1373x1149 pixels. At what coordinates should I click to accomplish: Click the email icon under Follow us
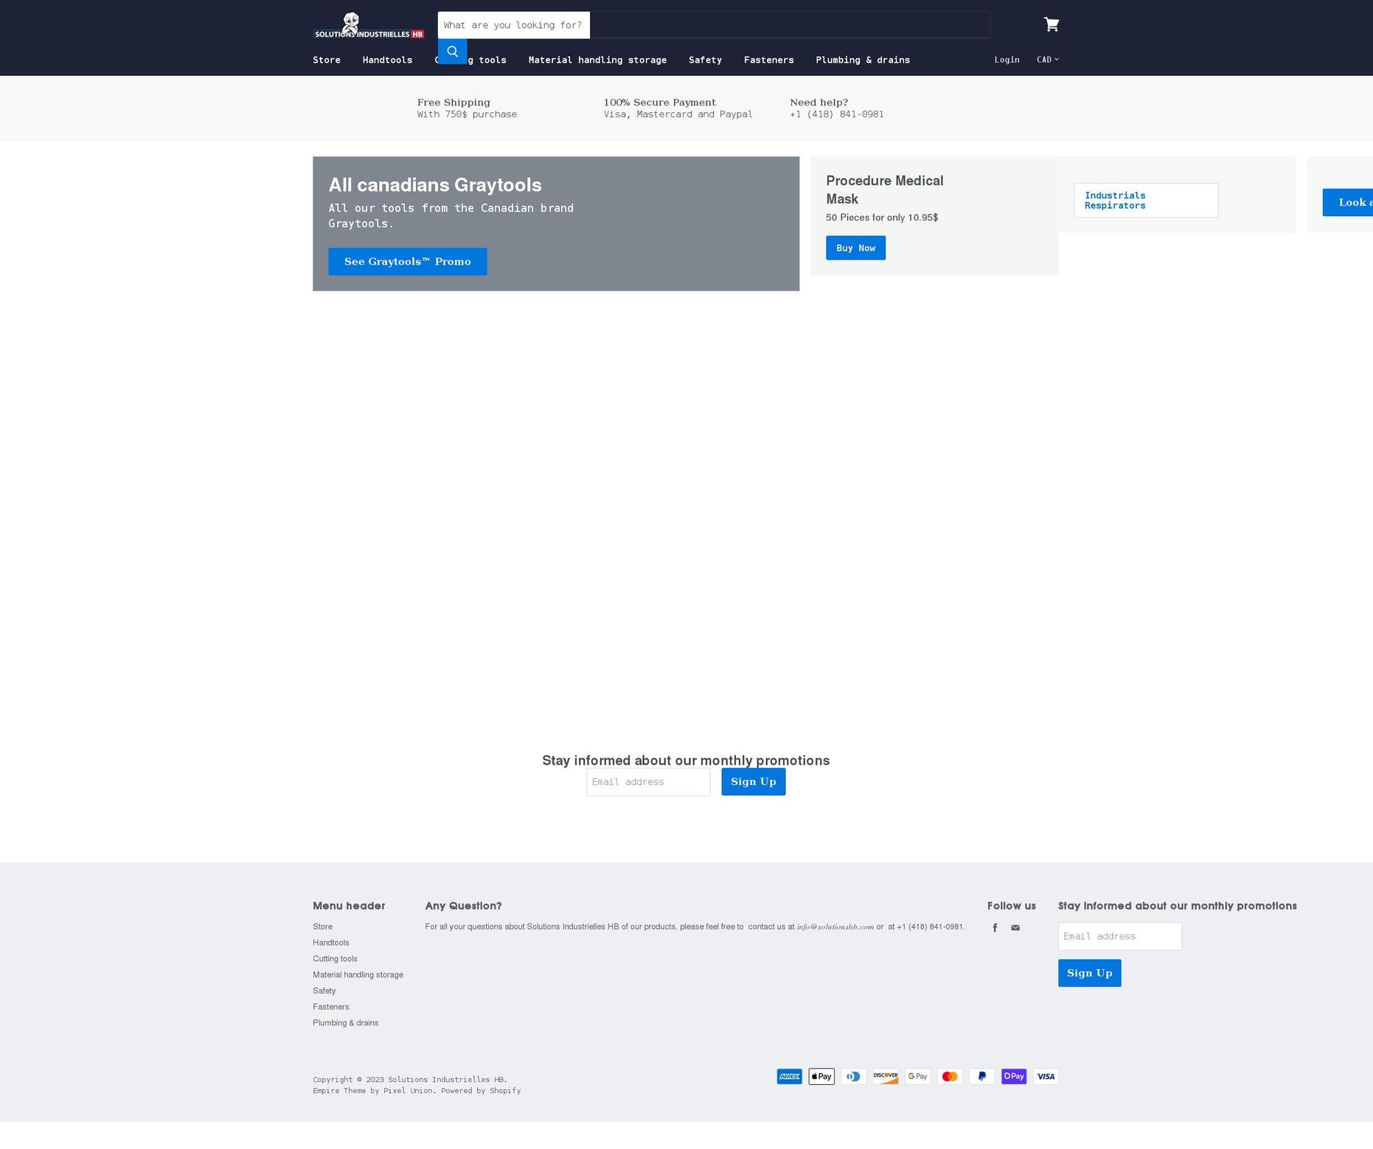pyautogui.click(x=1015, y=928)
